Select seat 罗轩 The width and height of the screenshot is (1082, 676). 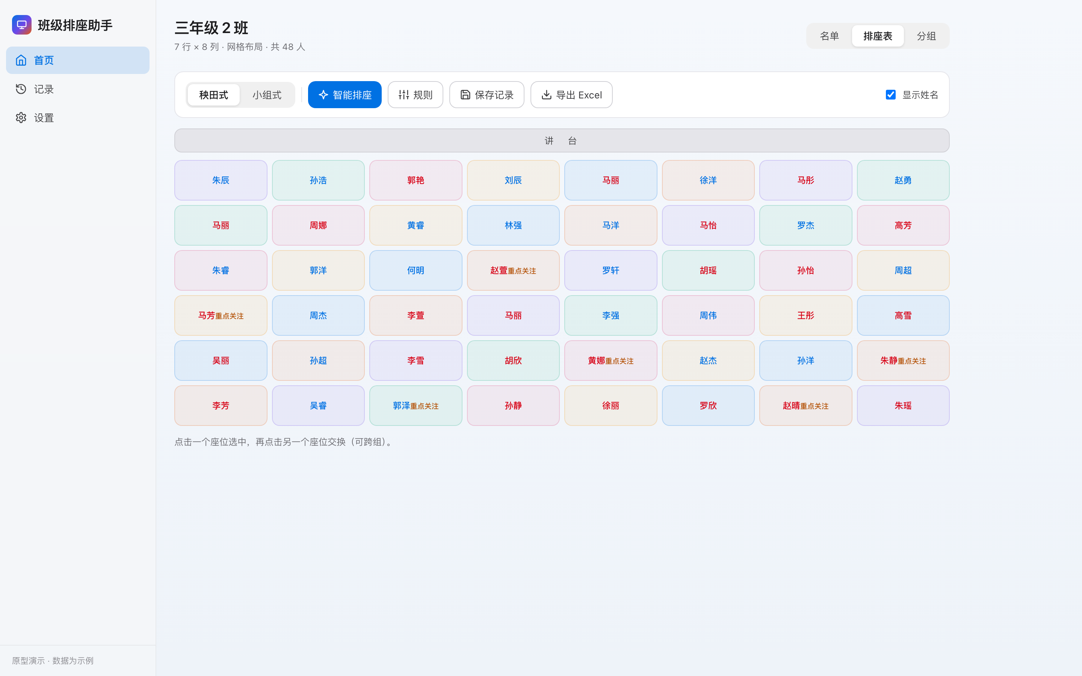(x=611, y=270)
